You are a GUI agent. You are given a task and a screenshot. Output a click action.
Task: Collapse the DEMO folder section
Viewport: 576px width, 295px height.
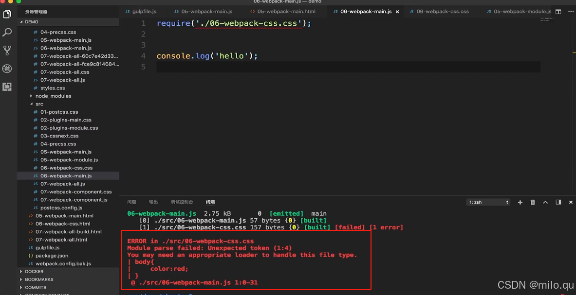coord(68,22)
